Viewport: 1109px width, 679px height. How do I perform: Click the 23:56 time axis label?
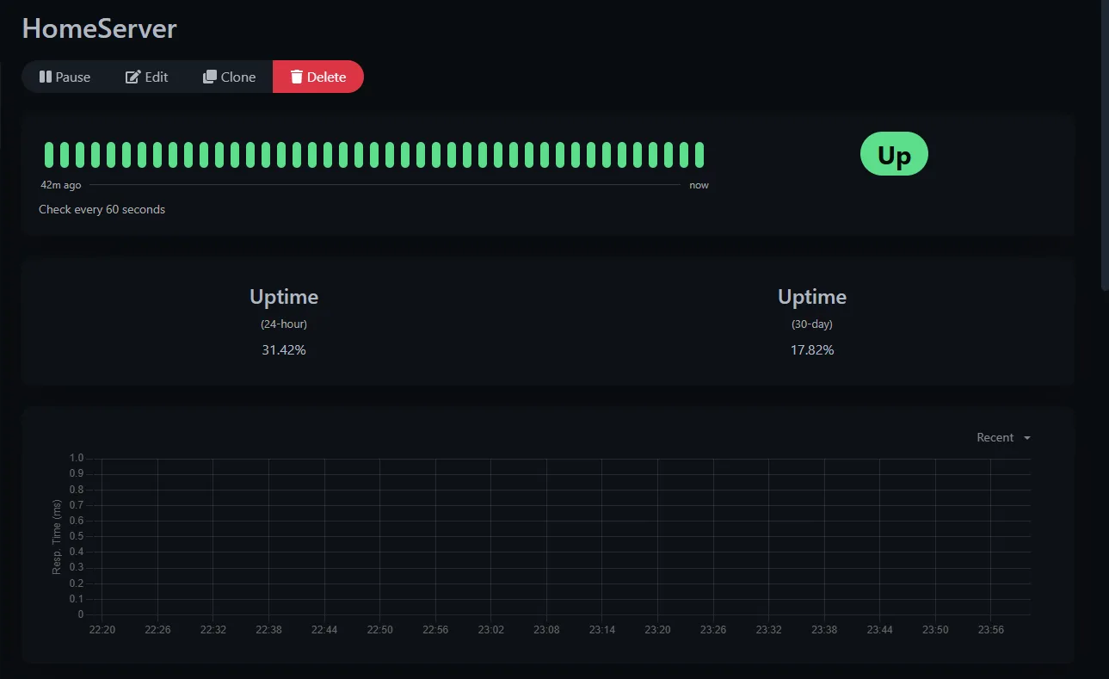point(991,630)
